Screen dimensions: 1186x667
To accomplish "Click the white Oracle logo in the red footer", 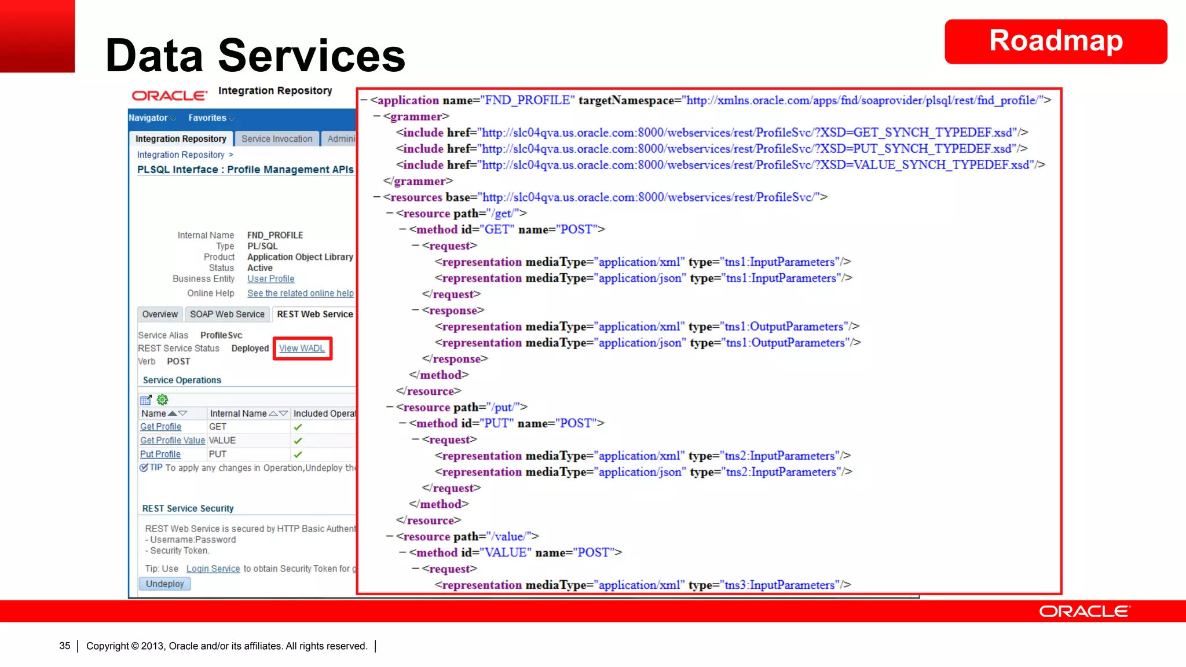I will 1084,611.
